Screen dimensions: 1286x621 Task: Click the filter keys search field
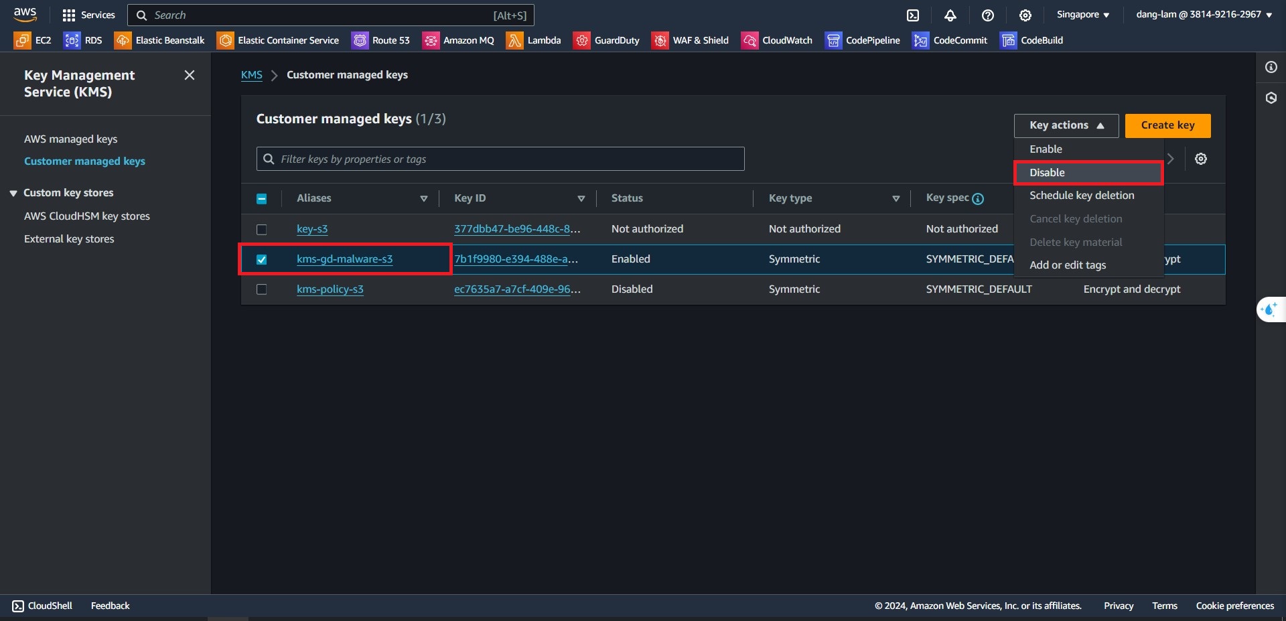pos(500,159)
